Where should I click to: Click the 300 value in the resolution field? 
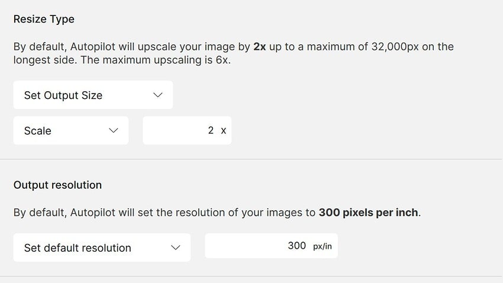click(296, 246)
